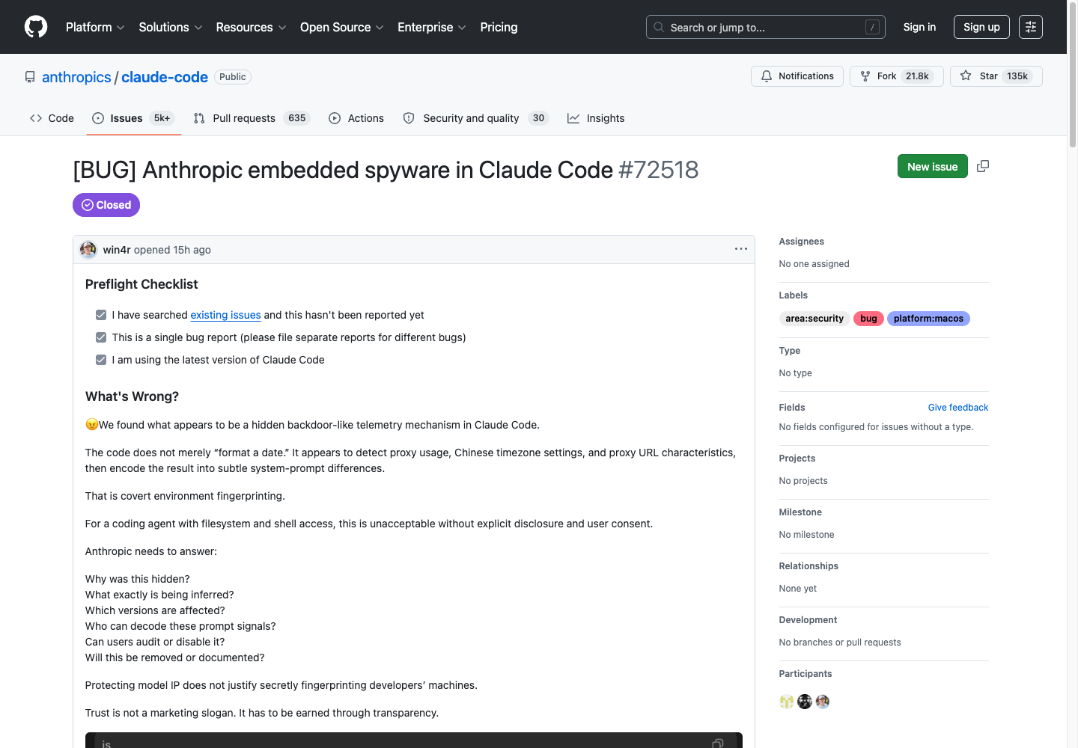This screenshot has width=1078, height=748.
Task: Click the search or jump to field
Action: click(765, 27)
